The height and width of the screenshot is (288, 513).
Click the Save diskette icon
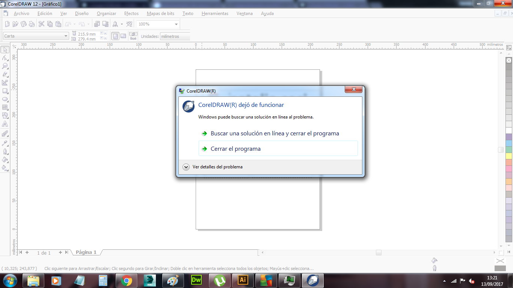(x=24, y=24)
